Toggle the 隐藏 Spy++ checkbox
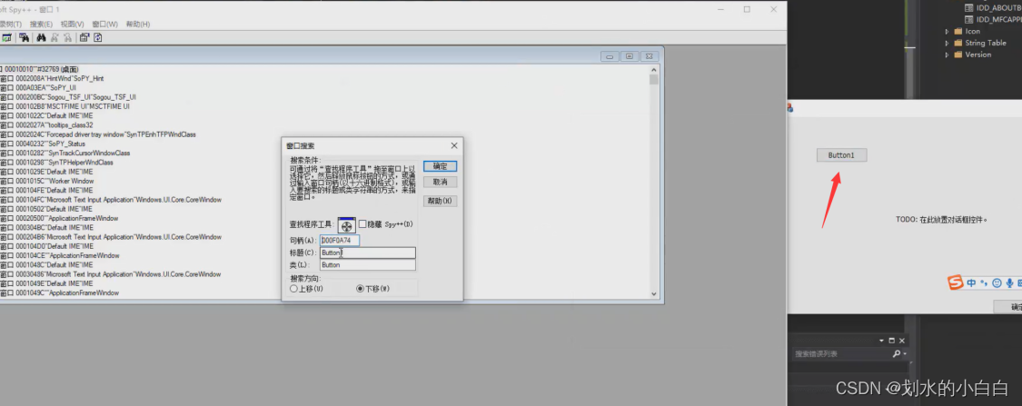 pyautogui.click(x=362, y=224)
